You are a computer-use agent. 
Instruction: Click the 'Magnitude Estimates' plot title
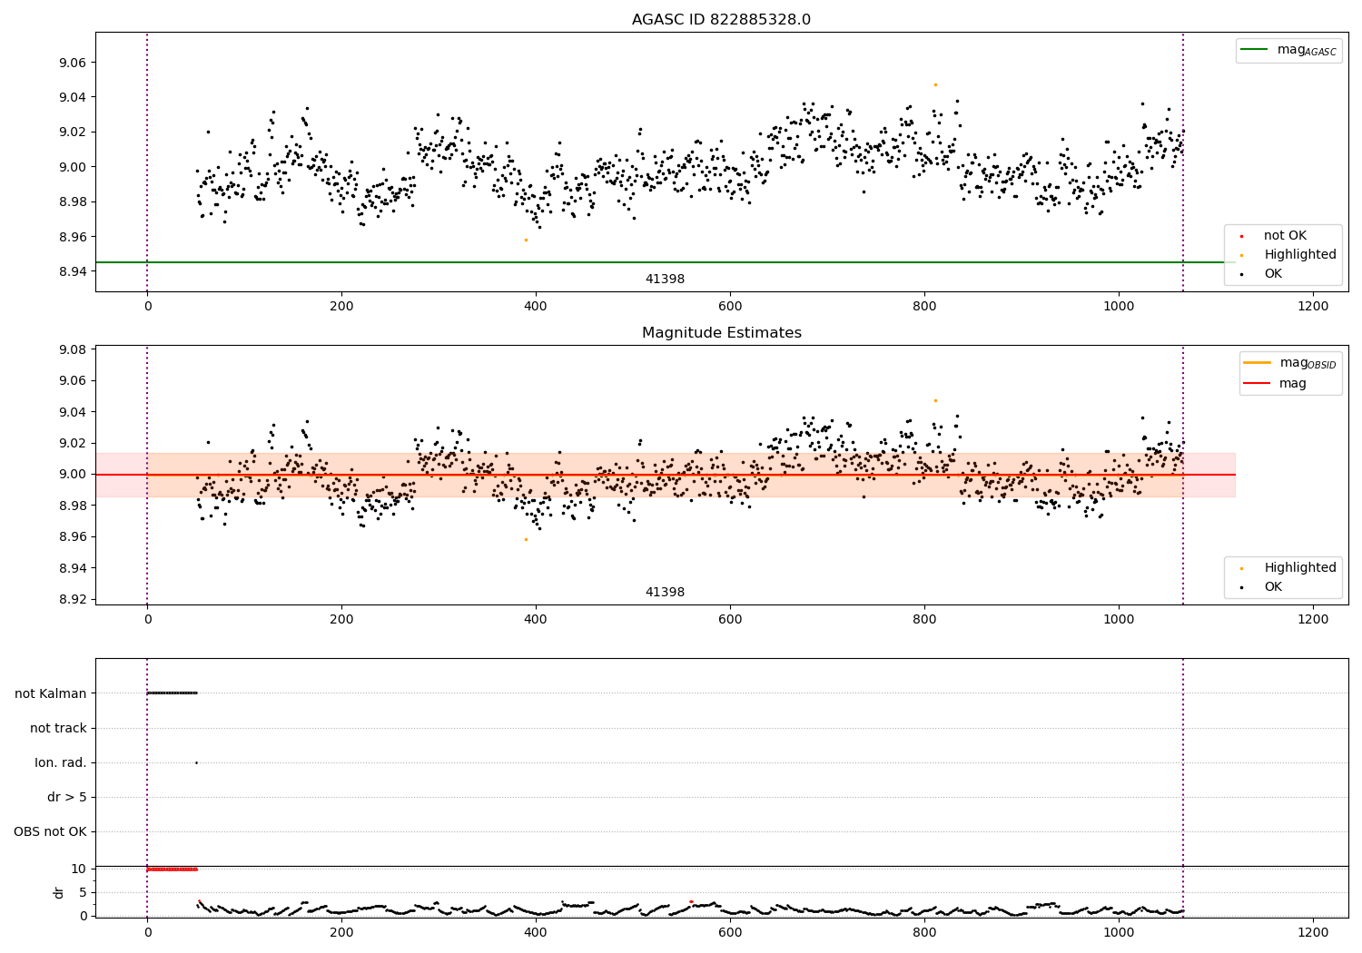[722, 333]
